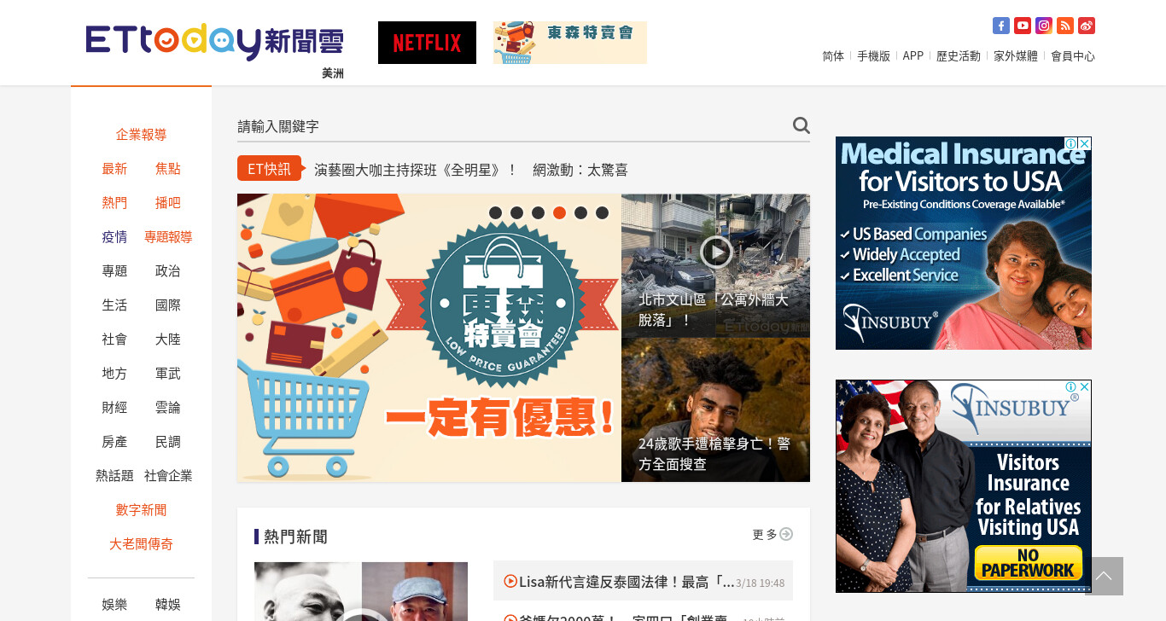
Task: Open 民調 category
Action: (168, 442)
